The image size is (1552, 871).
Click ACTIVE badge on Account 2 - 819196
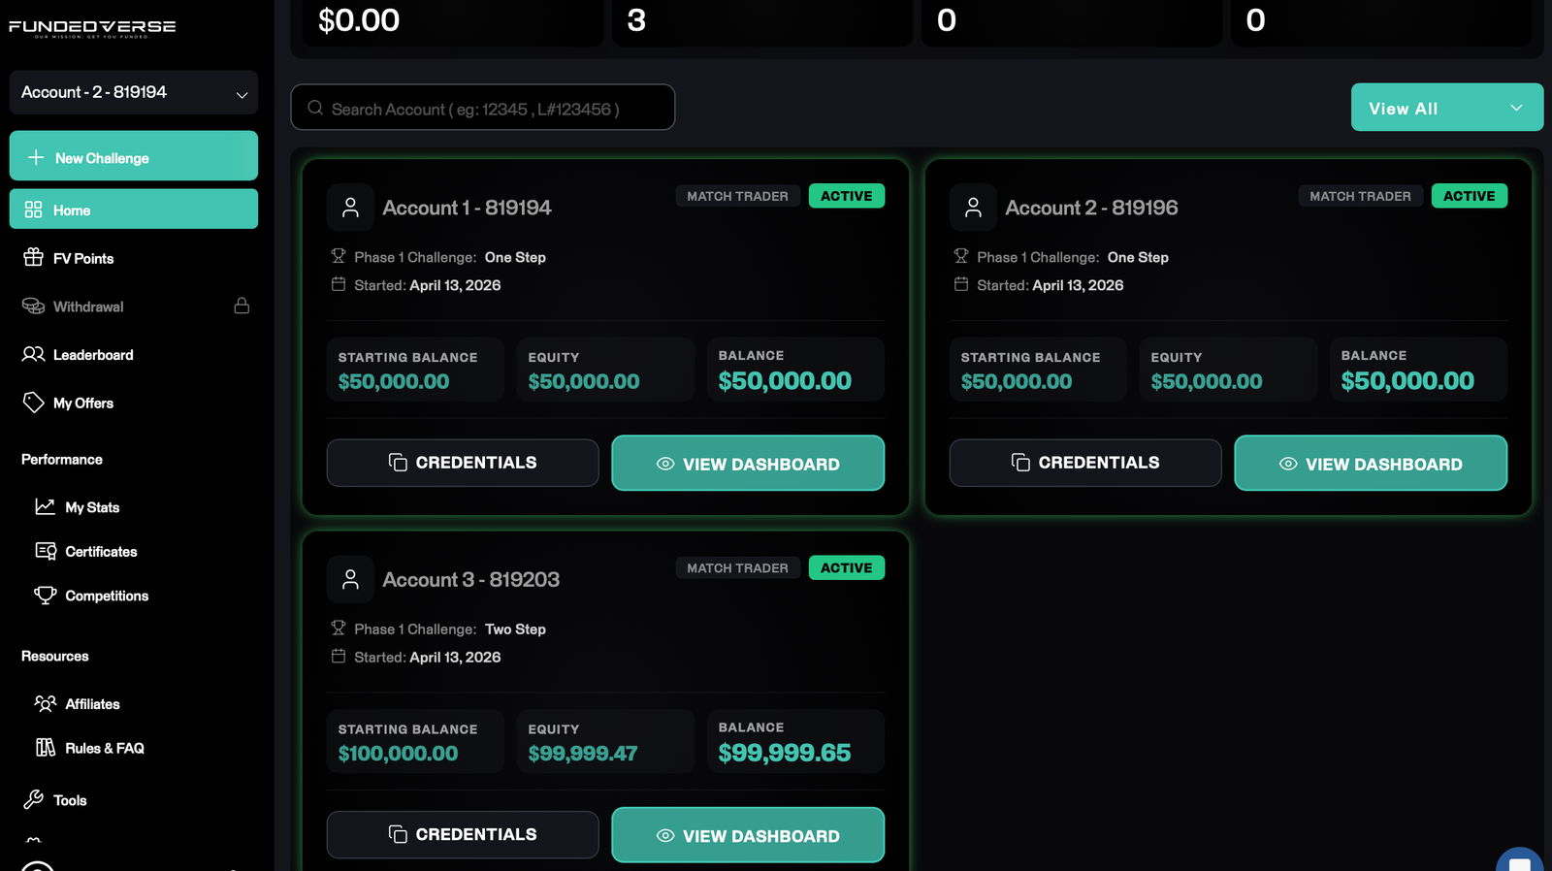[1470, 196]
